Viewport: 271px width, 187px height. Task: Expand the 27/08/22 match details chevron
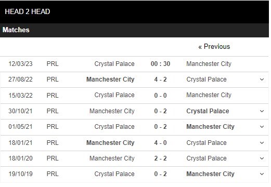tap(262, 79)
